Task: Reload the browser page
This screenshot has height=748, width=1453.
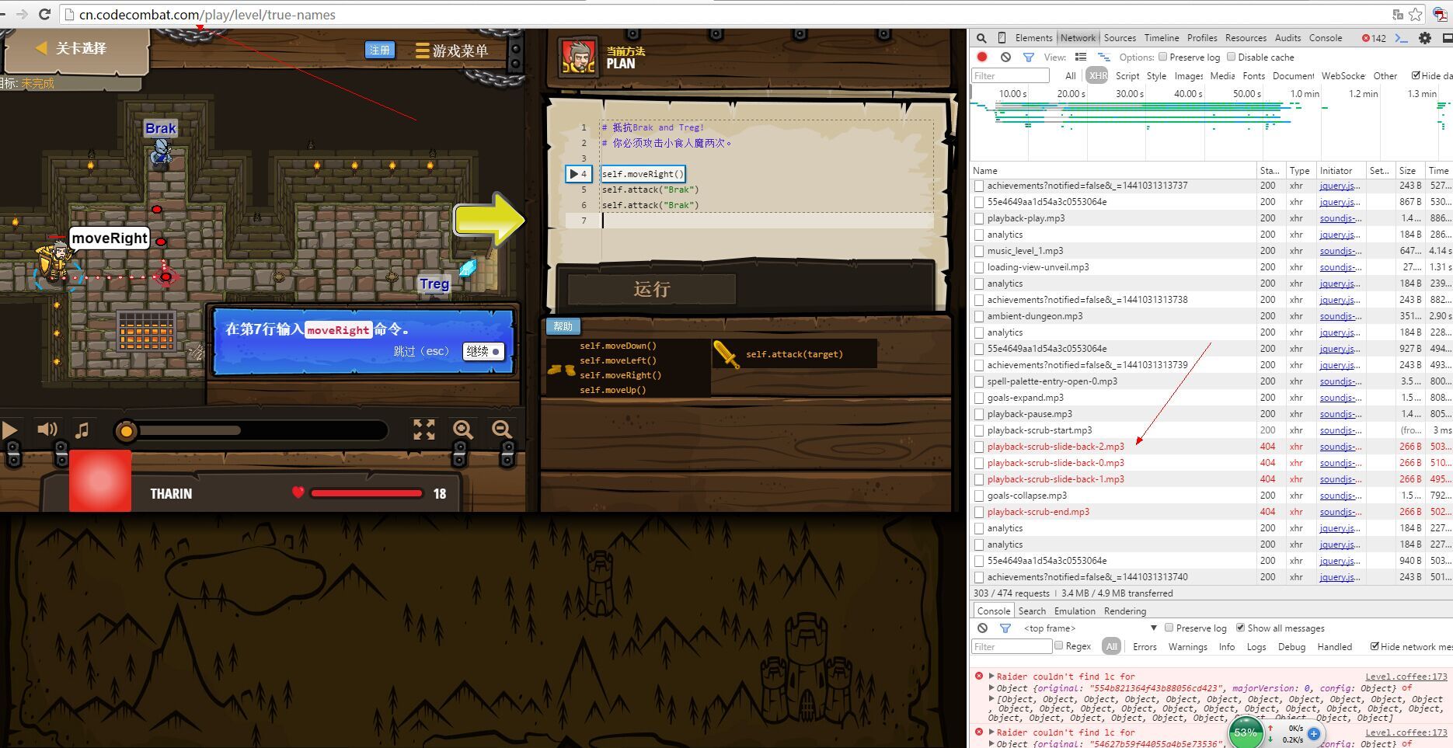Action: [x=45, y=14]
